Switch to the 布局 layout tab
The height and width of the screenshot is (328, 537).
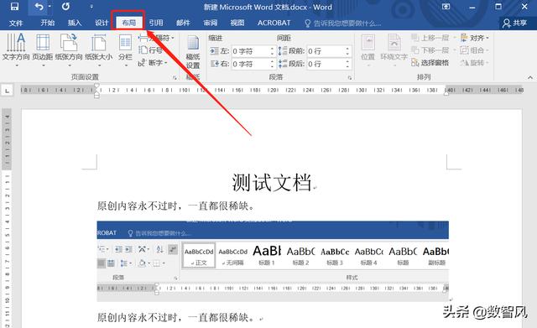128,23
